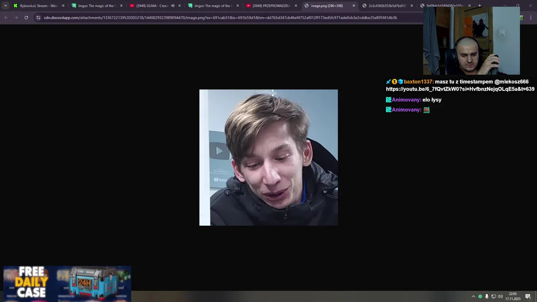Screen dimensions: 537x302
Task: Open site information icon in address bar
Action: (38, 18)
